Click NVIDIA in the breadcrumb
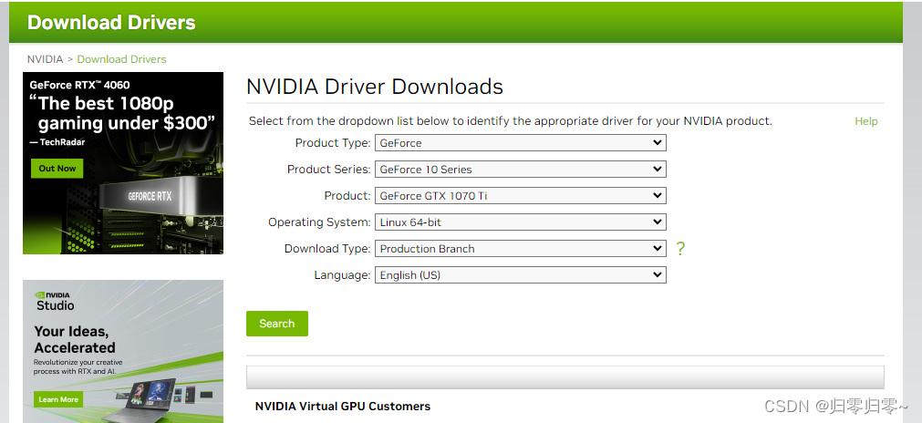 [x=45, y=59]
